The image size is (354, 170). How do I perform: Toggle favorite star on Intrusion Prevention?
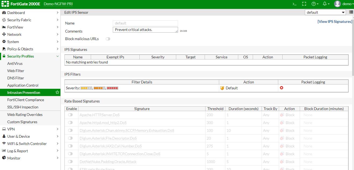tap(57, 92)
